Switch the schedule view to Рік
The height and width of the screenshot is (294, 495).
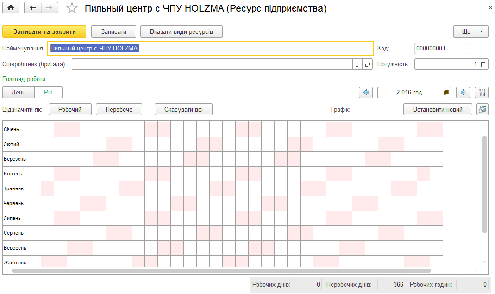48,92
